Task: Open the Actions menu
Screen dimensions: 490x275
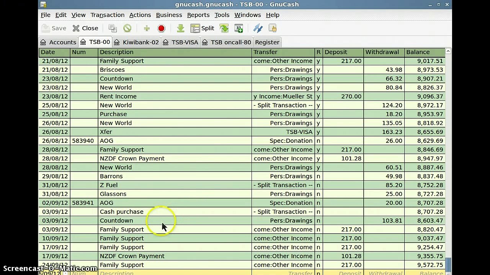Action: pos(140,15)
